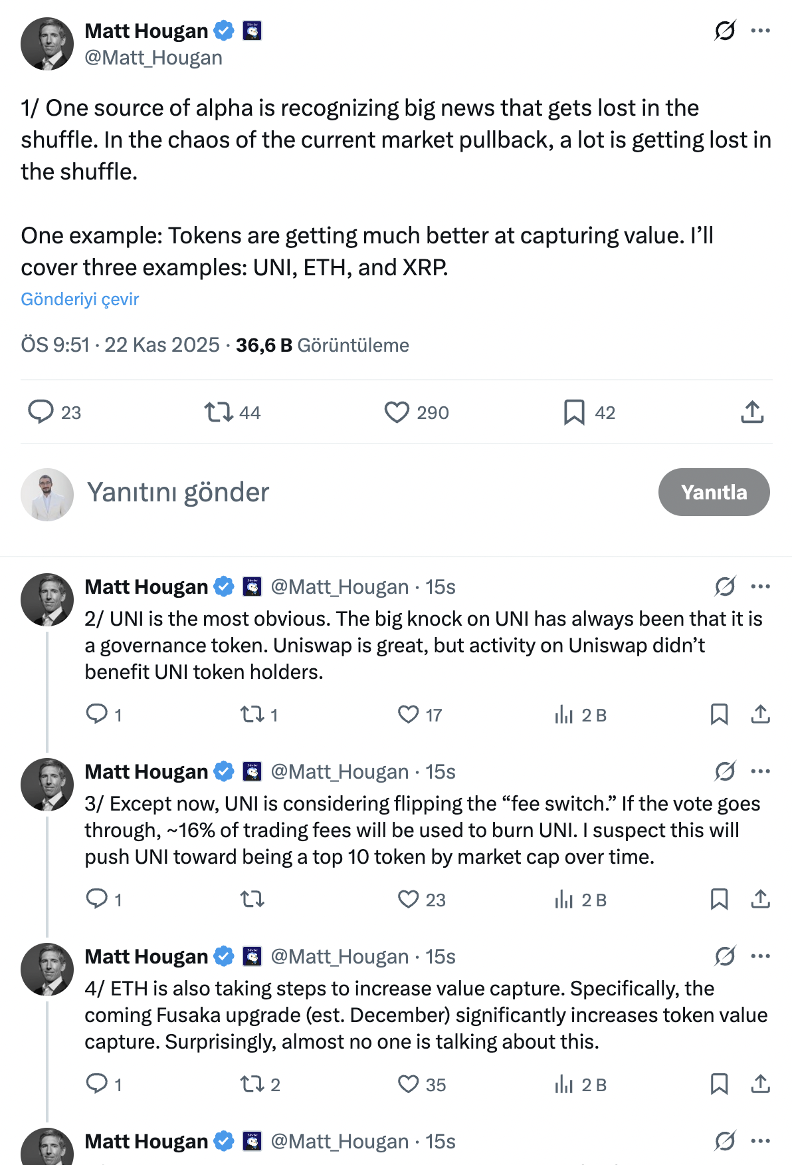Open the more options menu on main post
792x1165 pixels.
coord(760,31)
